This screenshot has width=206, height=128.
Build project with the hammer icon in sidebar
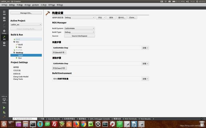click(x=4, y=117)
